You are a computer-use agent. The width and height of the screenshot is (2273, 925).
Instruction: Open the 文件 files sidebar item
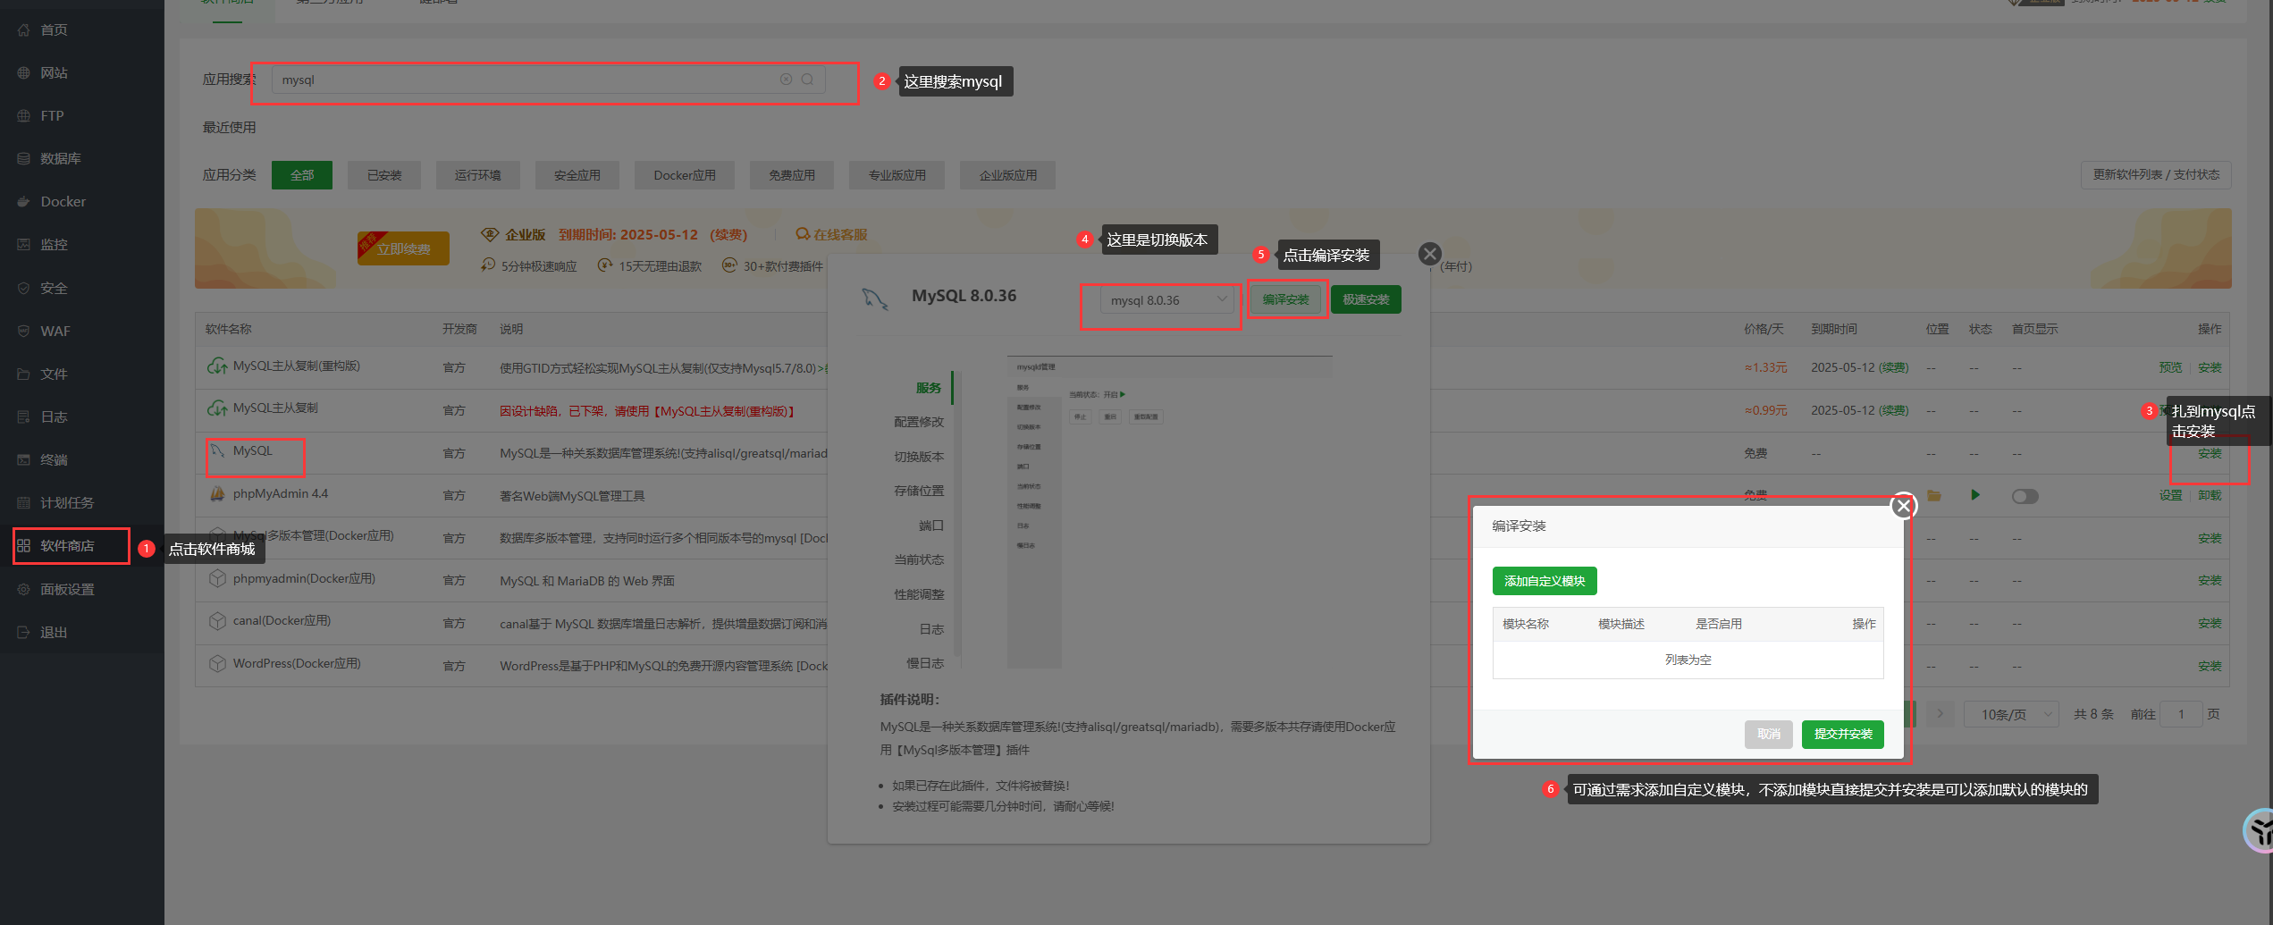[x=54, y=374]
